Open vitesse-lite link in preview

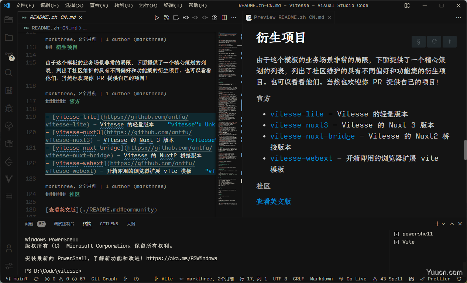(297, 114)
